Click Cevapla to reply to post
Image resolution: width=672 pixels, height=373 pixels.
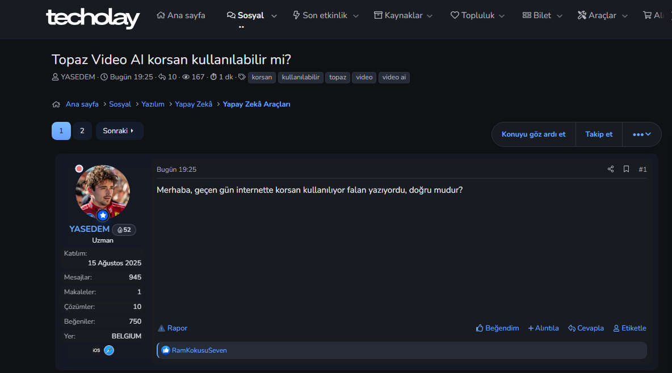[586, 328]
